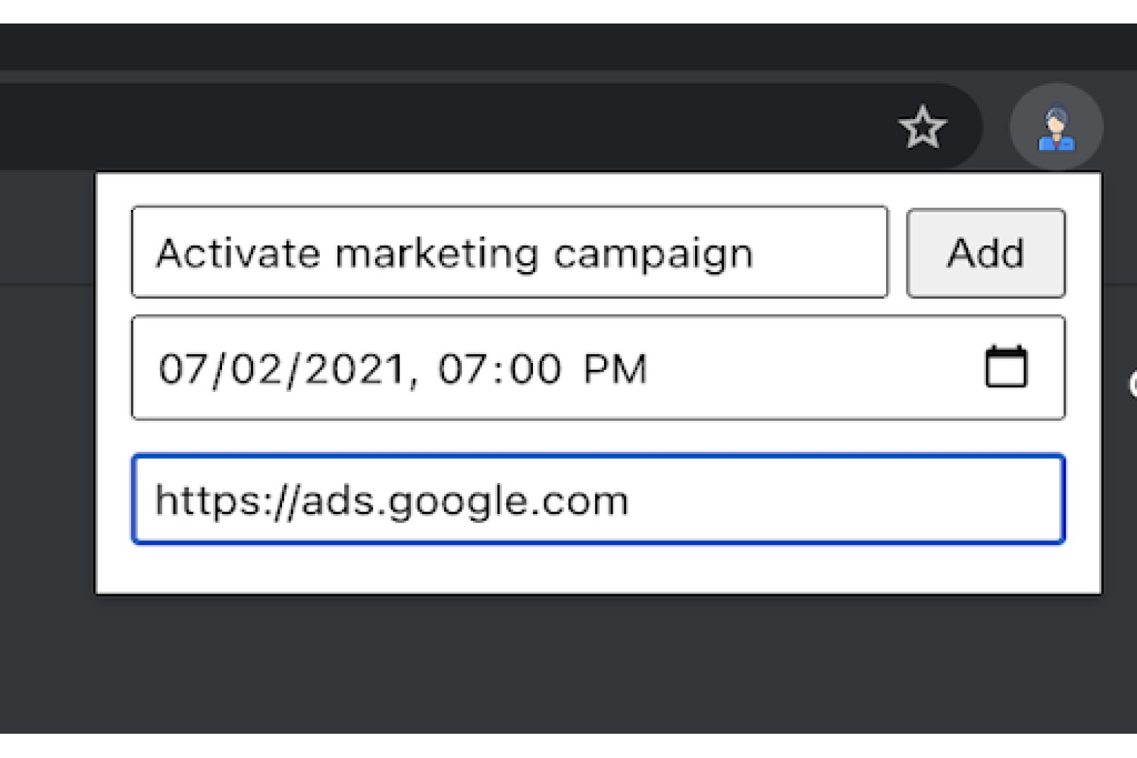Image resolution: width=1137 pixels, height=758 pixels.
Task: Select the month segment '07' in date
Action: 182,370
